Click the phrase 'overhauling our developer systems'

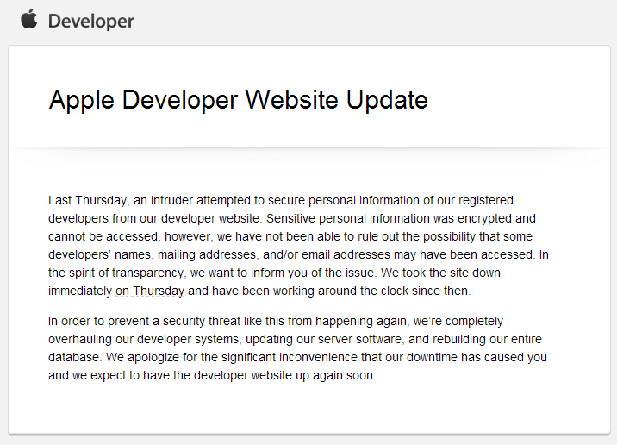click(x=144, y=340)
